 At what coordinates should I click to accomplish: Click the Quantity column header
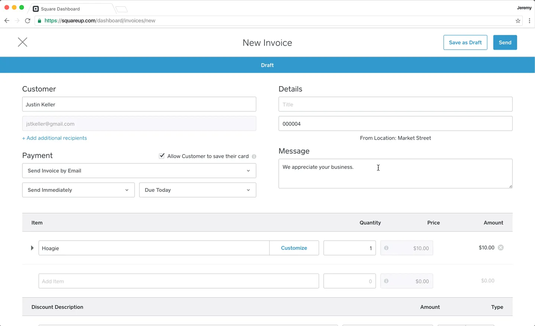pyautogui.click(x=370, y=223)
